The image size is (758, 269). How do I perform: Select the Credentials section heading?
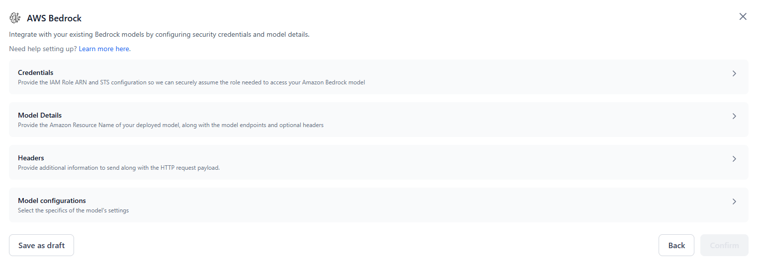click(36, 72)
